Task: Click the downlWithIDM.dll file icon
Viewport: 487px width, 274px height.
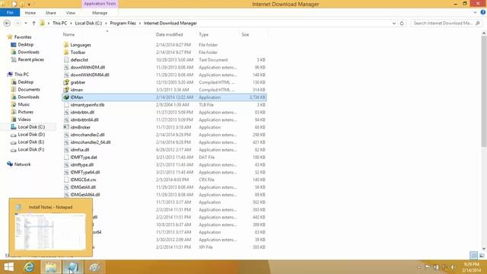Action: tap(66, 67)
